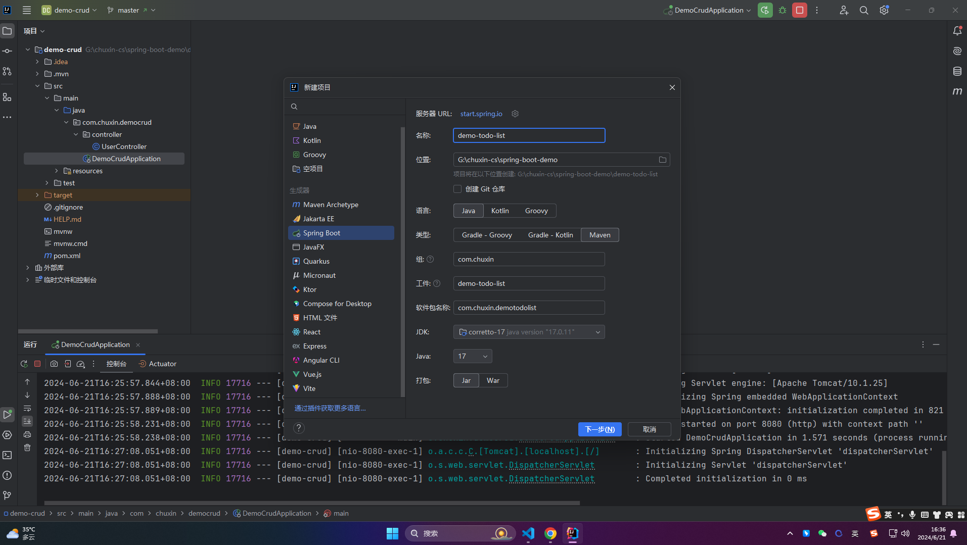Screen dimensions: 967x545
Task: Show more tool windows ellipsis
Action: (x=7, y=117)
